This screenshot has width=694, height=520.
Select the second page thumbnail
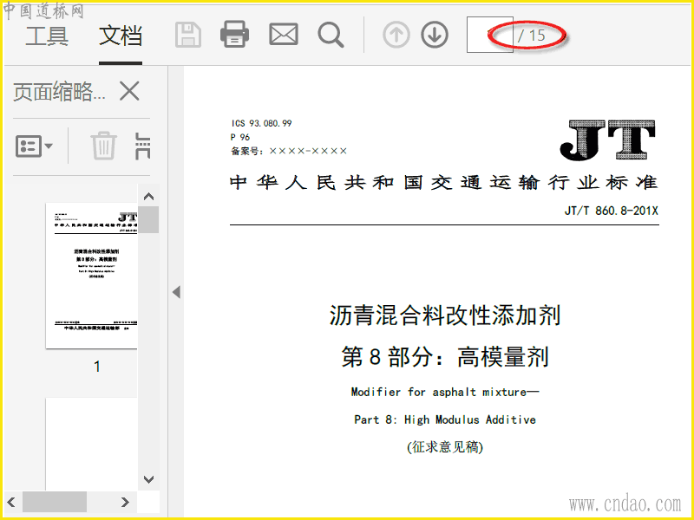pyautogui.click(x=92, y=444)
